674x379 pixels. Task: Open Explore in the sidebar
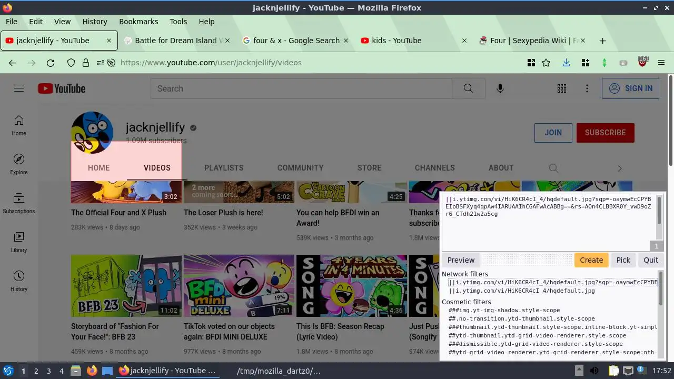coord(19,165)
